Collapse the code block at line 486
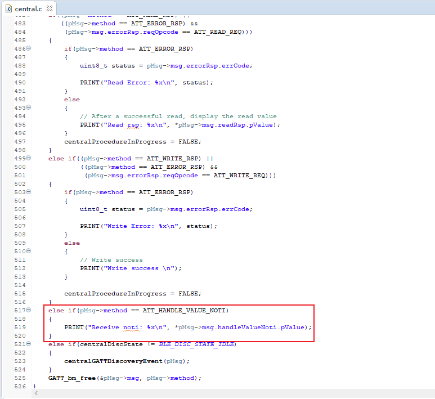The image size is (435, 399). 29,48
